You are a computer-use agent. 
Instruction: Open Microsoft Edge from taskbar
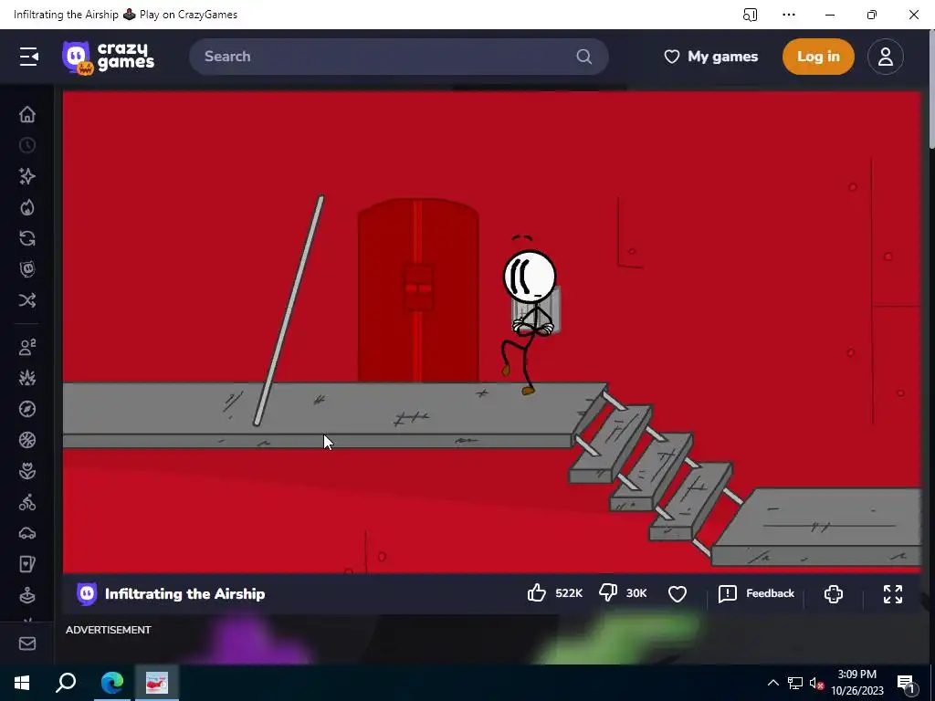(111, 683)
